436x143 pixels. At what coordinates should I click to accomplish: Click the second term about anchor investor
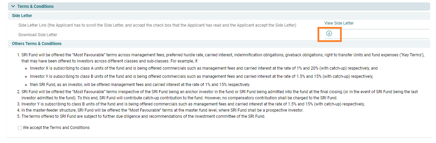pos(219,92)
